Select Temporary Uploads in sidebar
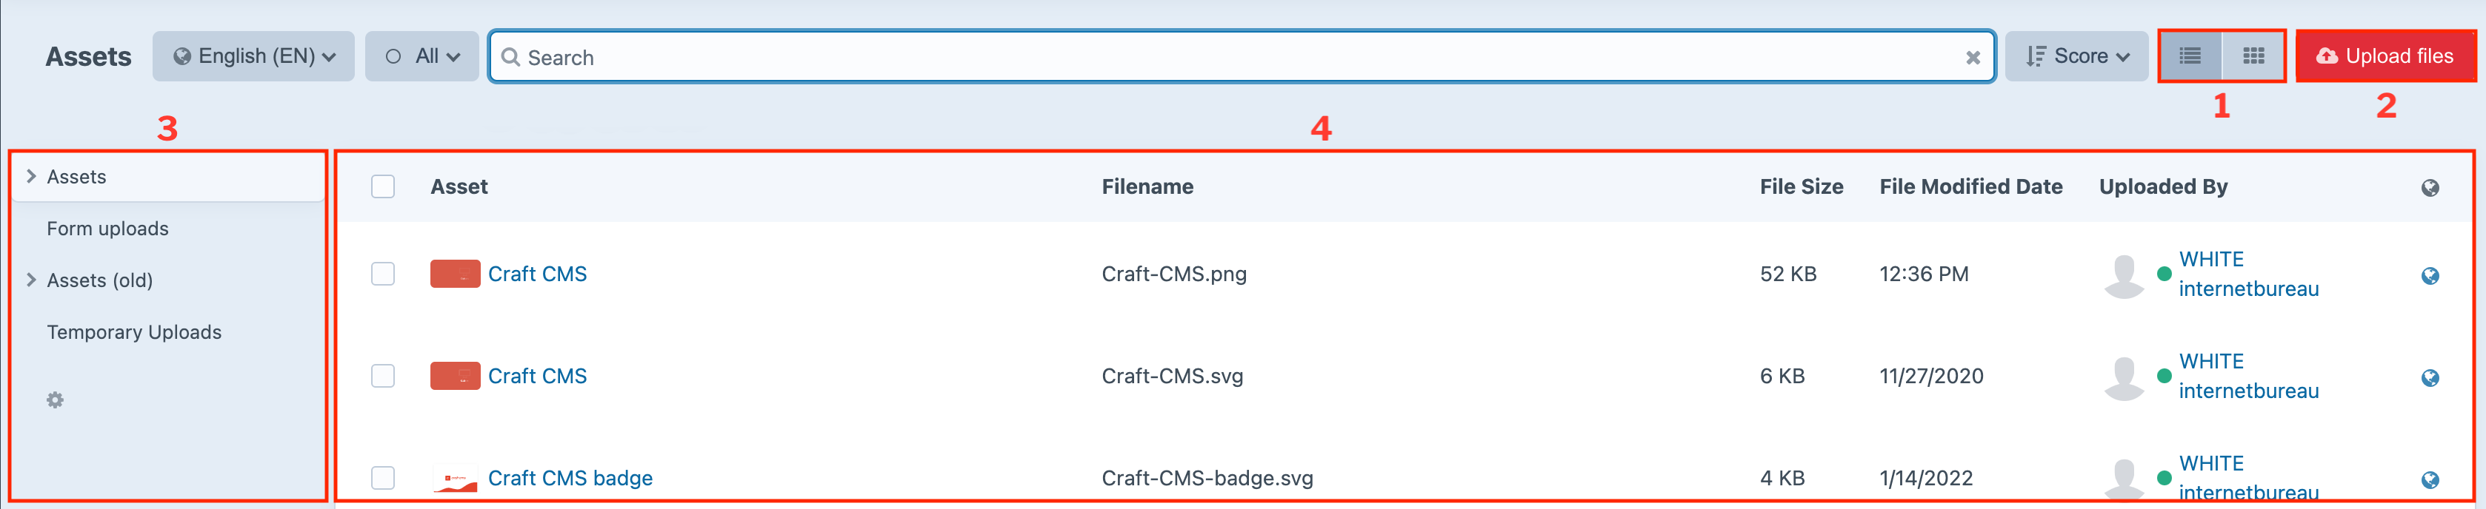This screenshot has height=509, width=2486. (x=134, y=333)
